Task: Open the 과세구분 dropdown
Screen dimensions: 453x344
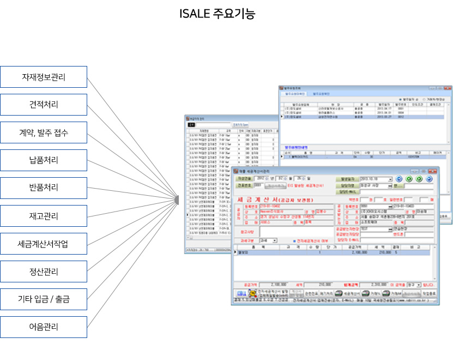Action: click(x=275, y=240)
